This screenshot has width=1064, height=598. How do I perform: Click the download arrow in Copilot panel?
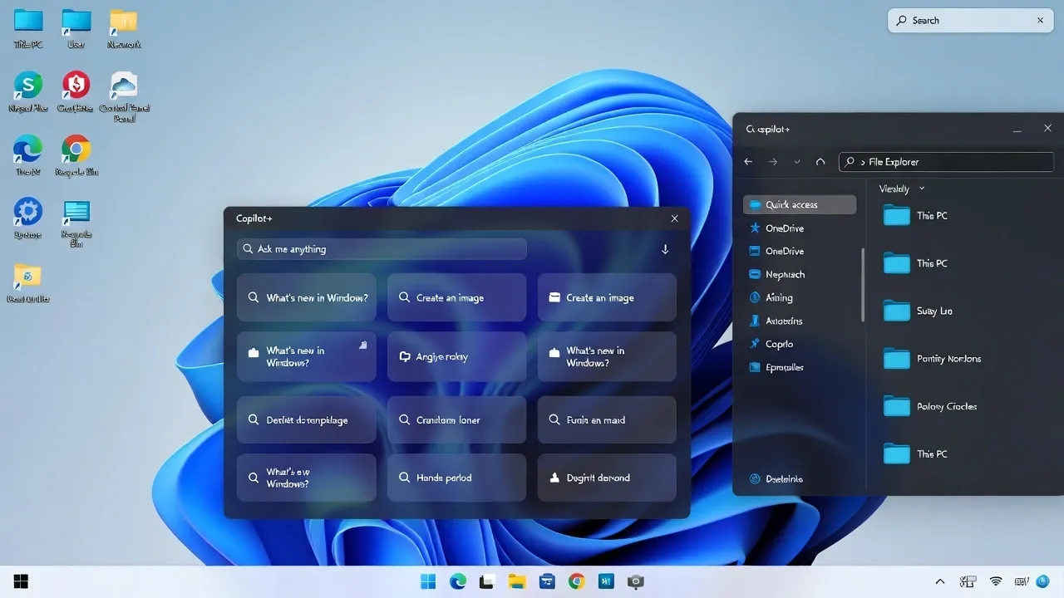point(665,249)
